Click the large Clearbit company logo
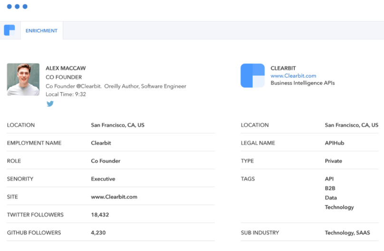 pyautogui.click(x=252, y=76)
